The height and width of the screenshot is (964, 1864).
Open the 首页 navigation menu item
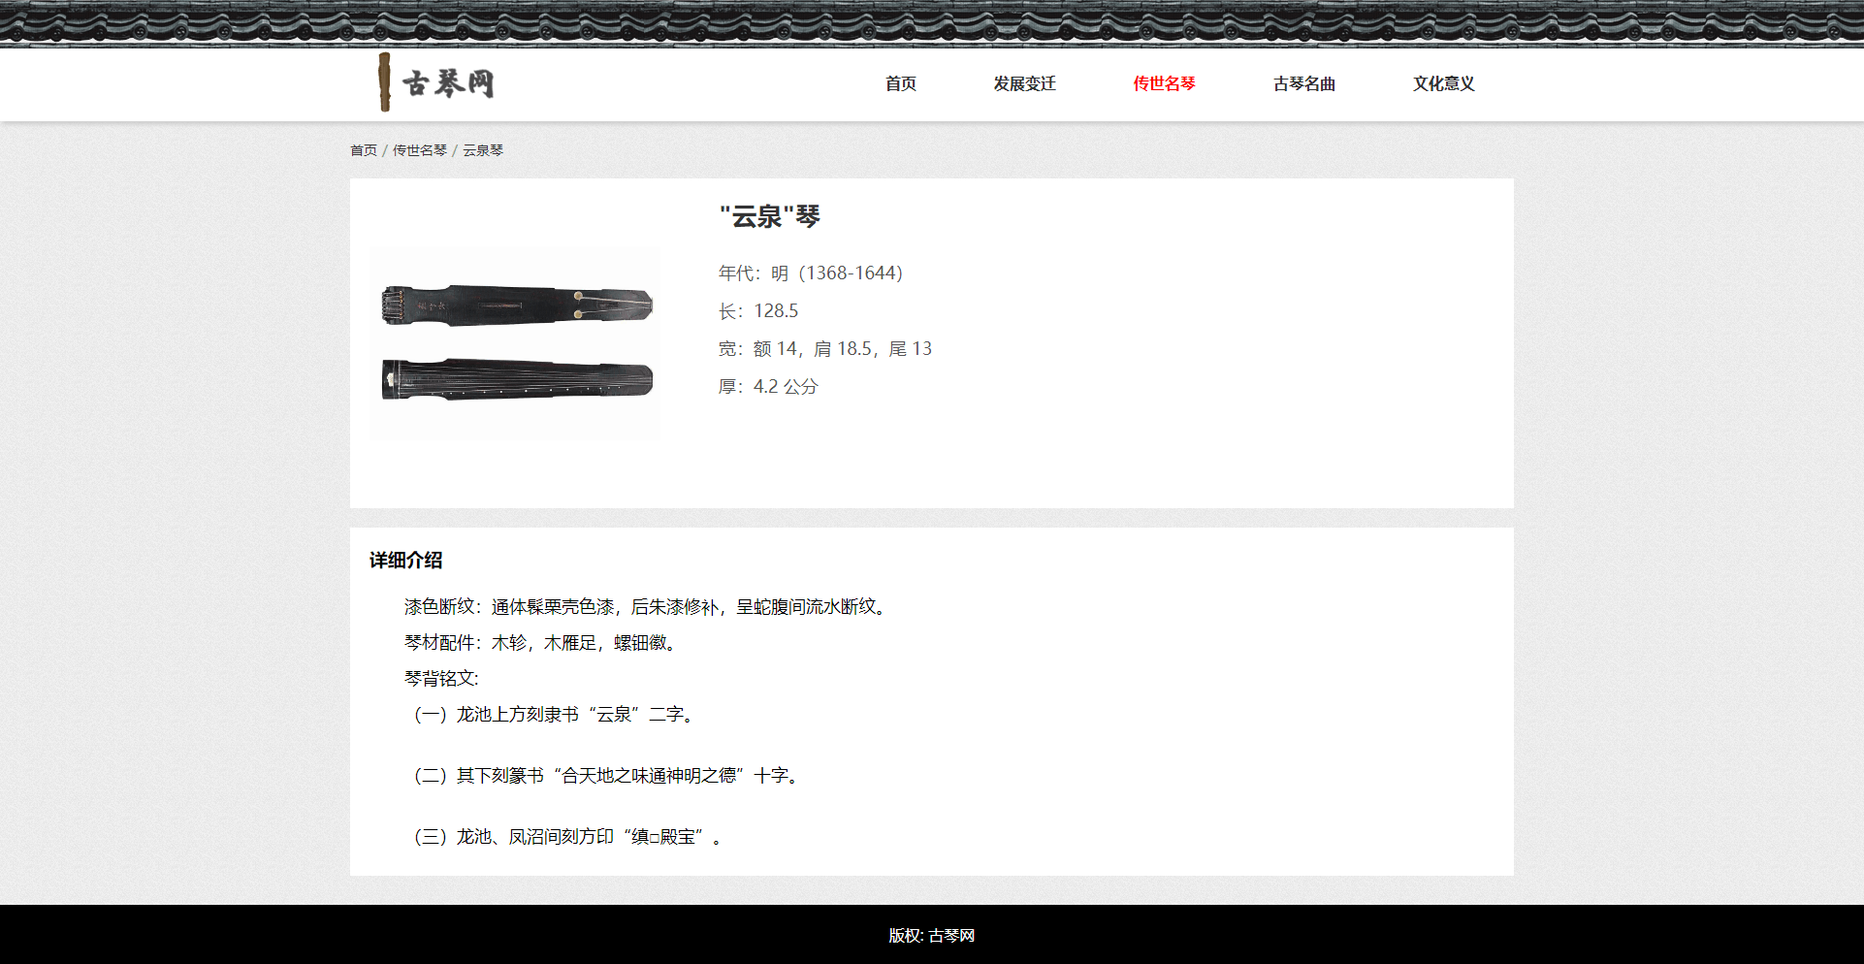pyautogui.click(x=901, y=84)
